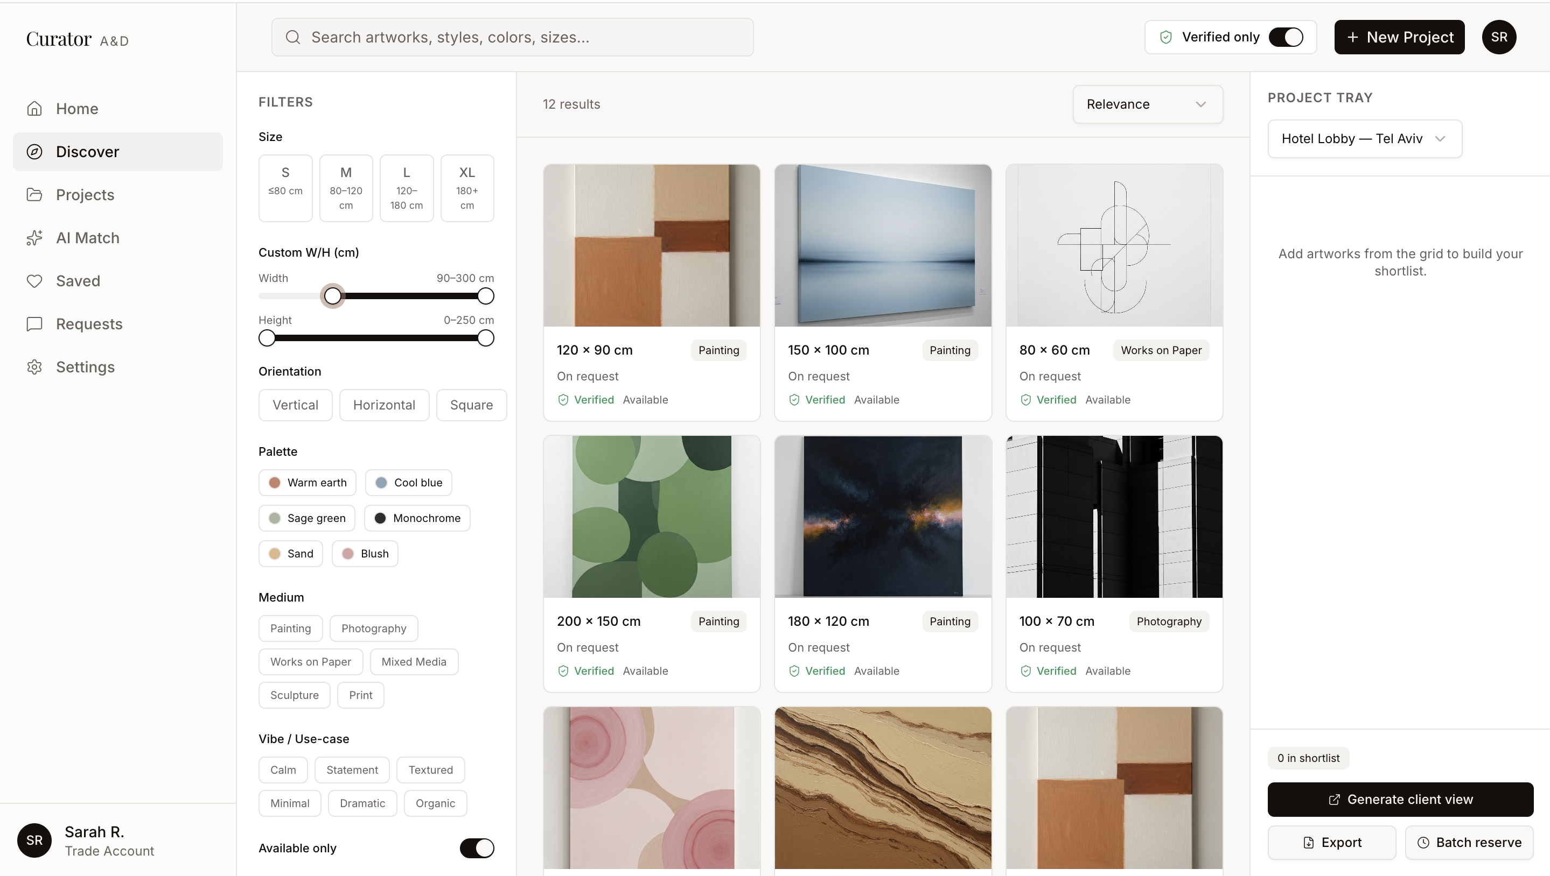
Task: Toggle the Available only switch
Action: [x=477, y=849]
